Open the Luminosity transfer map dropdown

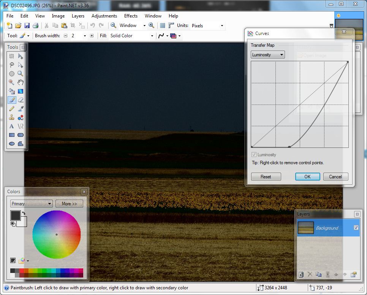267,54
